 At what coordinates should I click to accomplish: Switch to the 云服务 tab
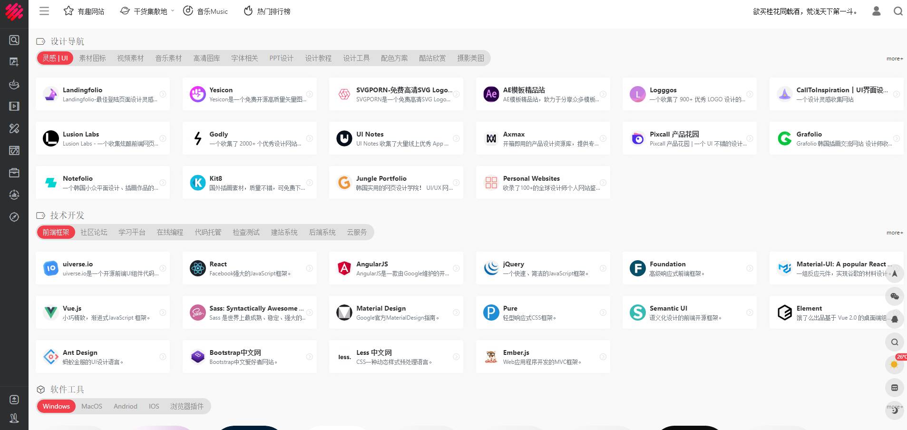(357, 232)
